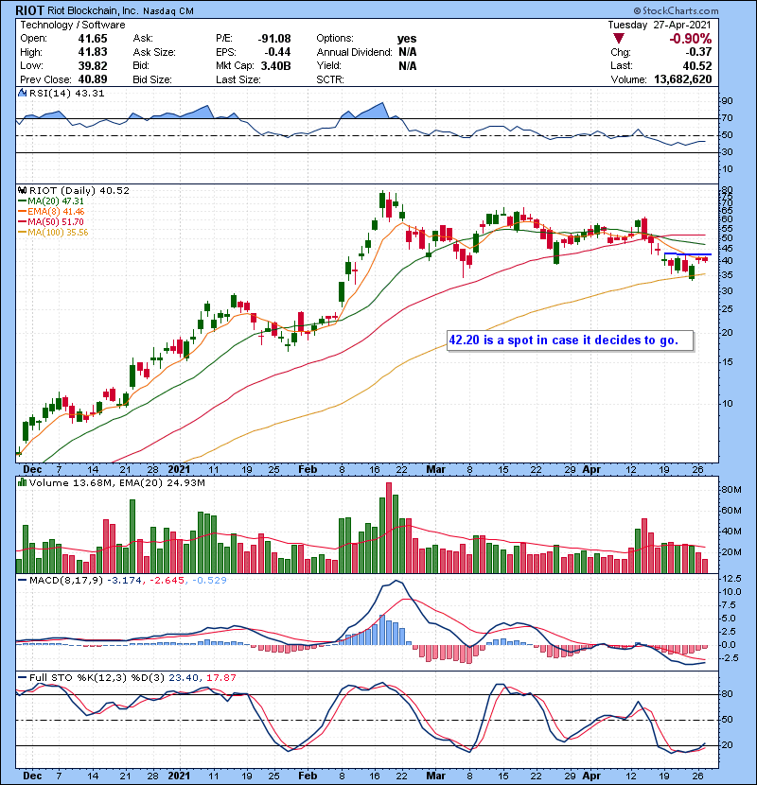Click the 'Feb' label on the price chart axis
This screenshot has height=785, width=757.
coord(308,470)
